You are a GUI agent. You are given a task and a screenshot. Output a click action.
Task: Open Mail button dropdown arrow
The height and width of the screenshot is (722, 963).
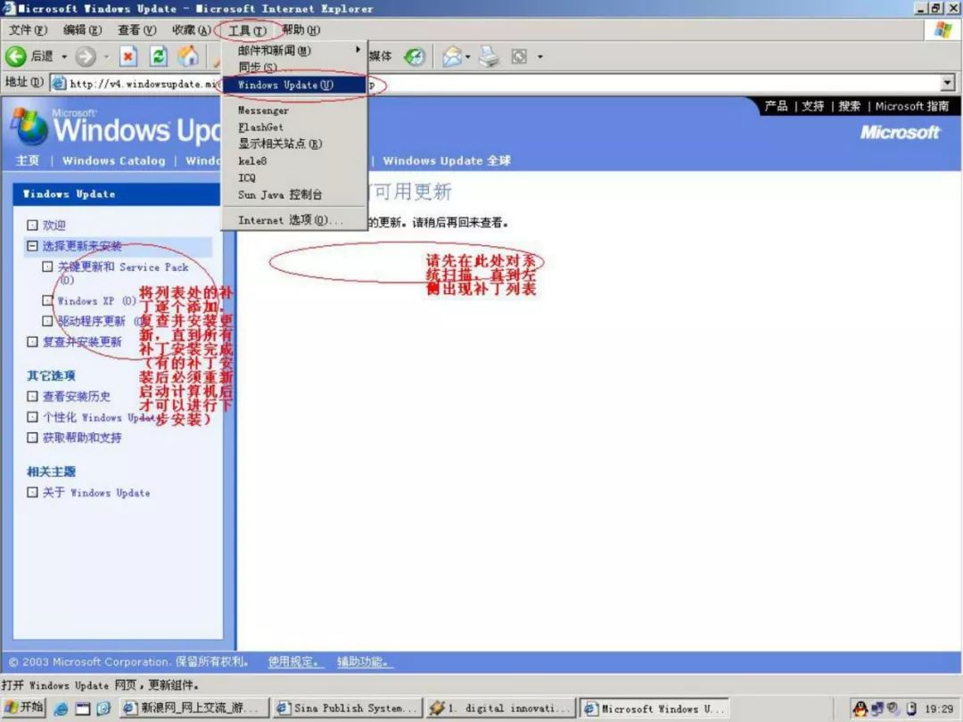(469, 56)
